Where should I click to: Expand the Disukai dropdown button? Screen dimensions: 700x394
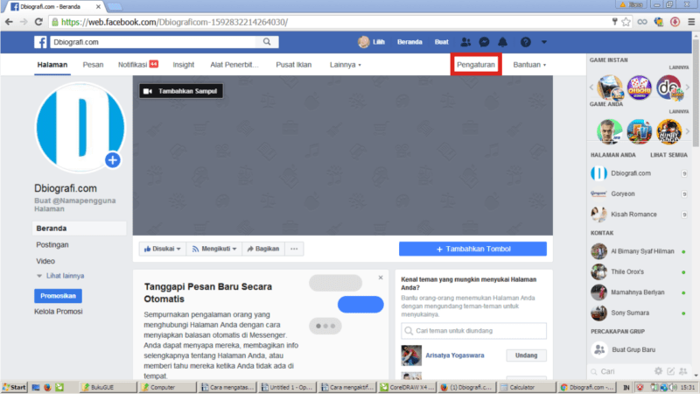163,249
